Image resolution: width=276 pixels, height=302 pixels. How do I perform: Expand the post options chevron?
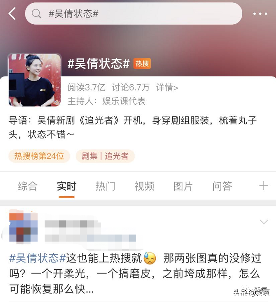click(x=264, y=222)
